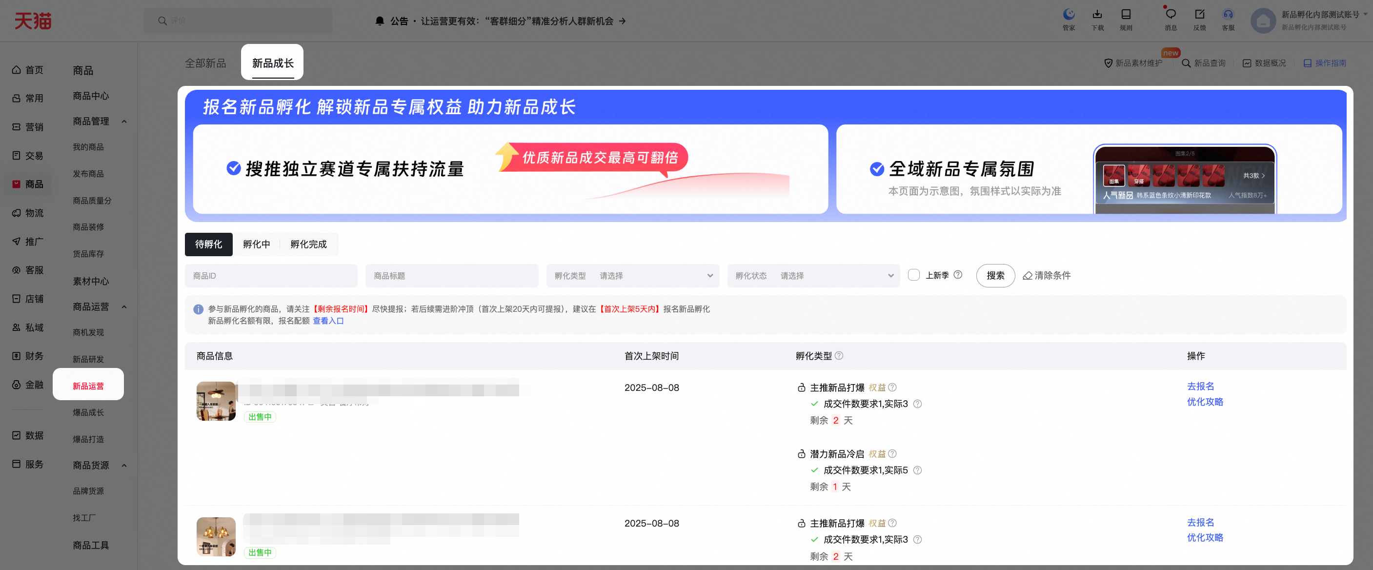Click 去报名 for the first product
Screen dimensions: 1373x570
click(1200, 386)
